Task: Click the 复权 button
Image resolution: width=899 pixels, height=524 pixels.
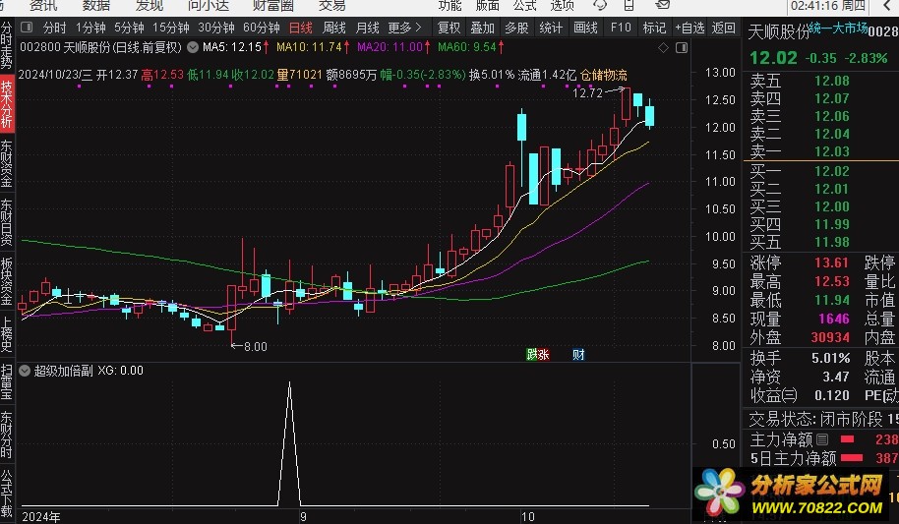Action: coord(449,28)
